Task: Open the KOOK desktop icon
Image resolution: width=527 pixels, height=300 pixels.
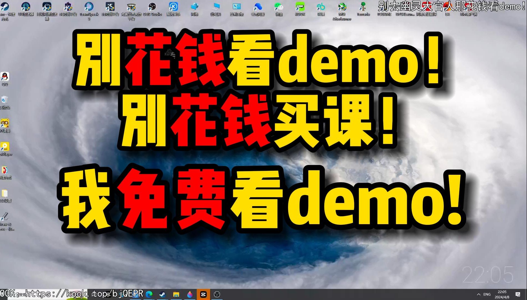Action: (x=300, y=9)
